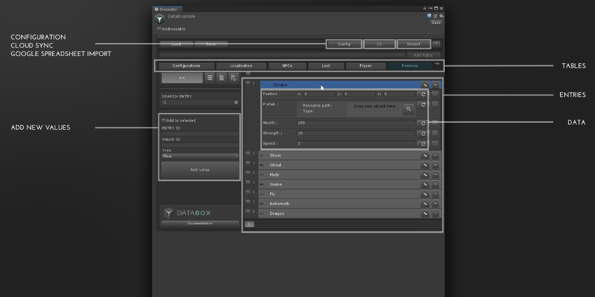Clear the search entry field with the X icon

coord(236,102)
